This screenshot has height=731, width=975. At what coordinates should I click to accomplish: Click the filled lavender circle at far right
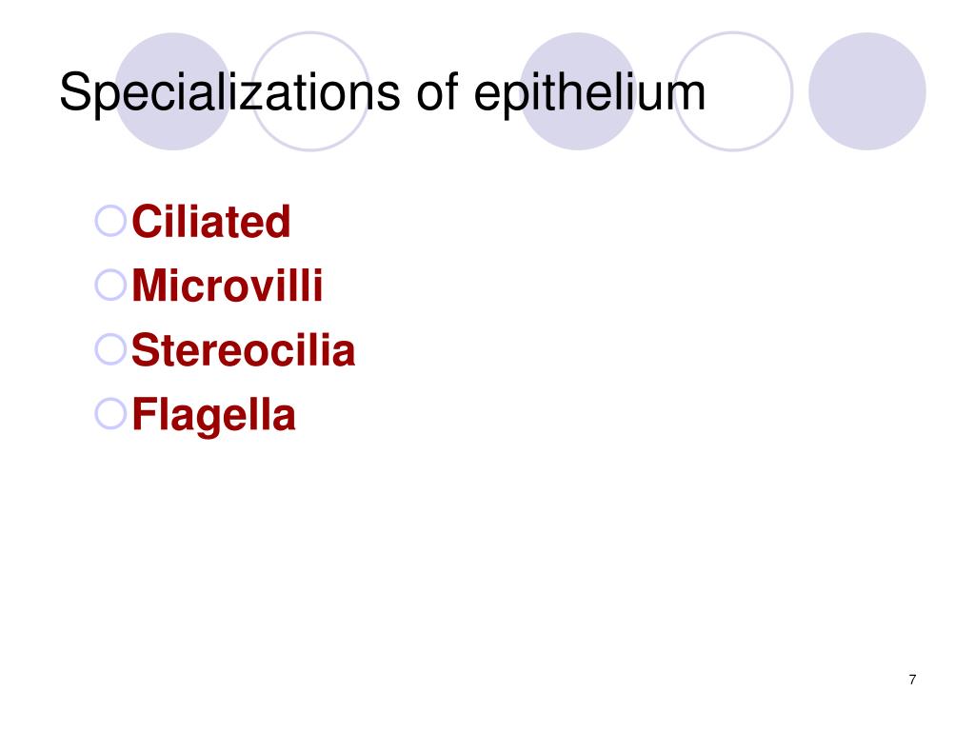click(x=866, y=91)
